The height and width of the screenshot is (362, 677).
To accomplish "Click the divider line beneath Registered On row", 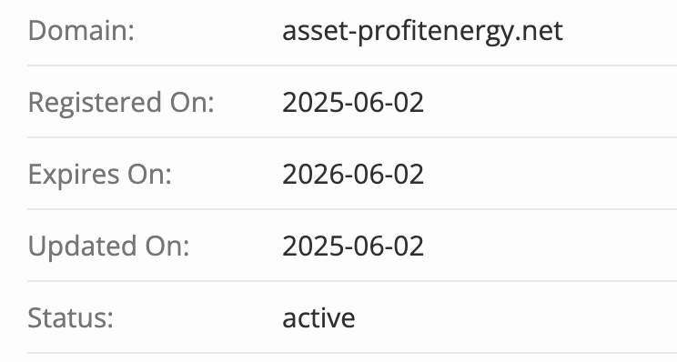I will pyautogui.click(x=352, y=137).
